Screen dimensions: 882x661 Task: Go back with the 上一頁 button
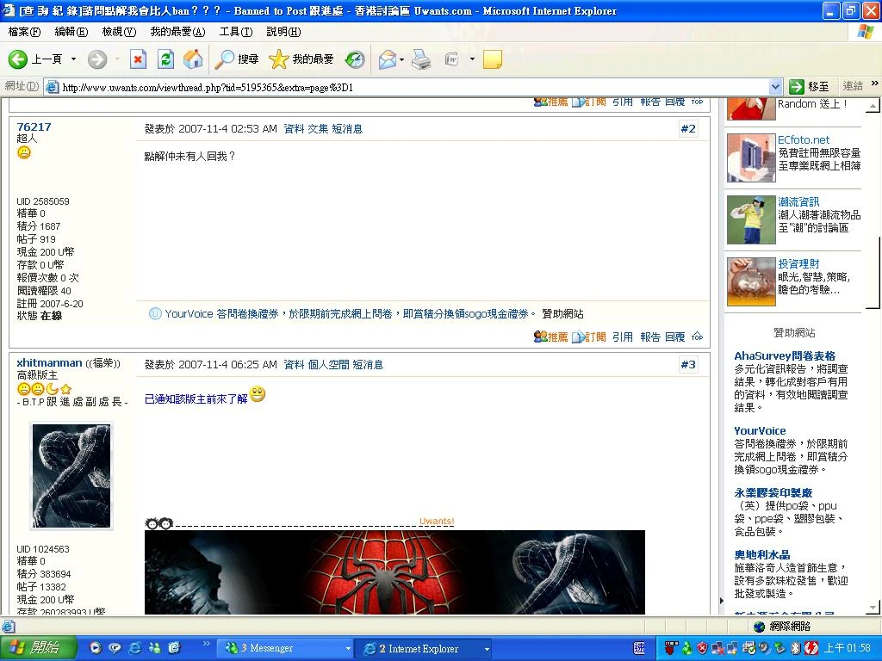pos(34,59)
